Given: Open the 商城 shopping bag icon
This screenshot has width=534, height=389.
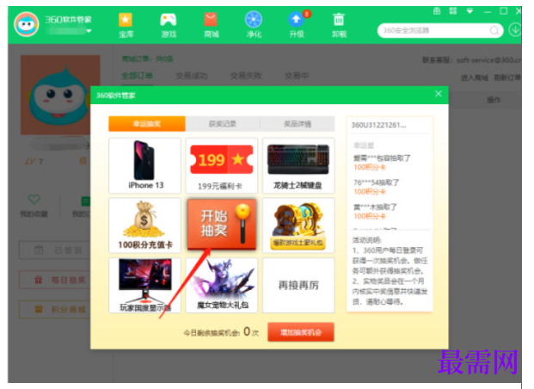Looking at the screenshot, I should [x=211, y=20].
